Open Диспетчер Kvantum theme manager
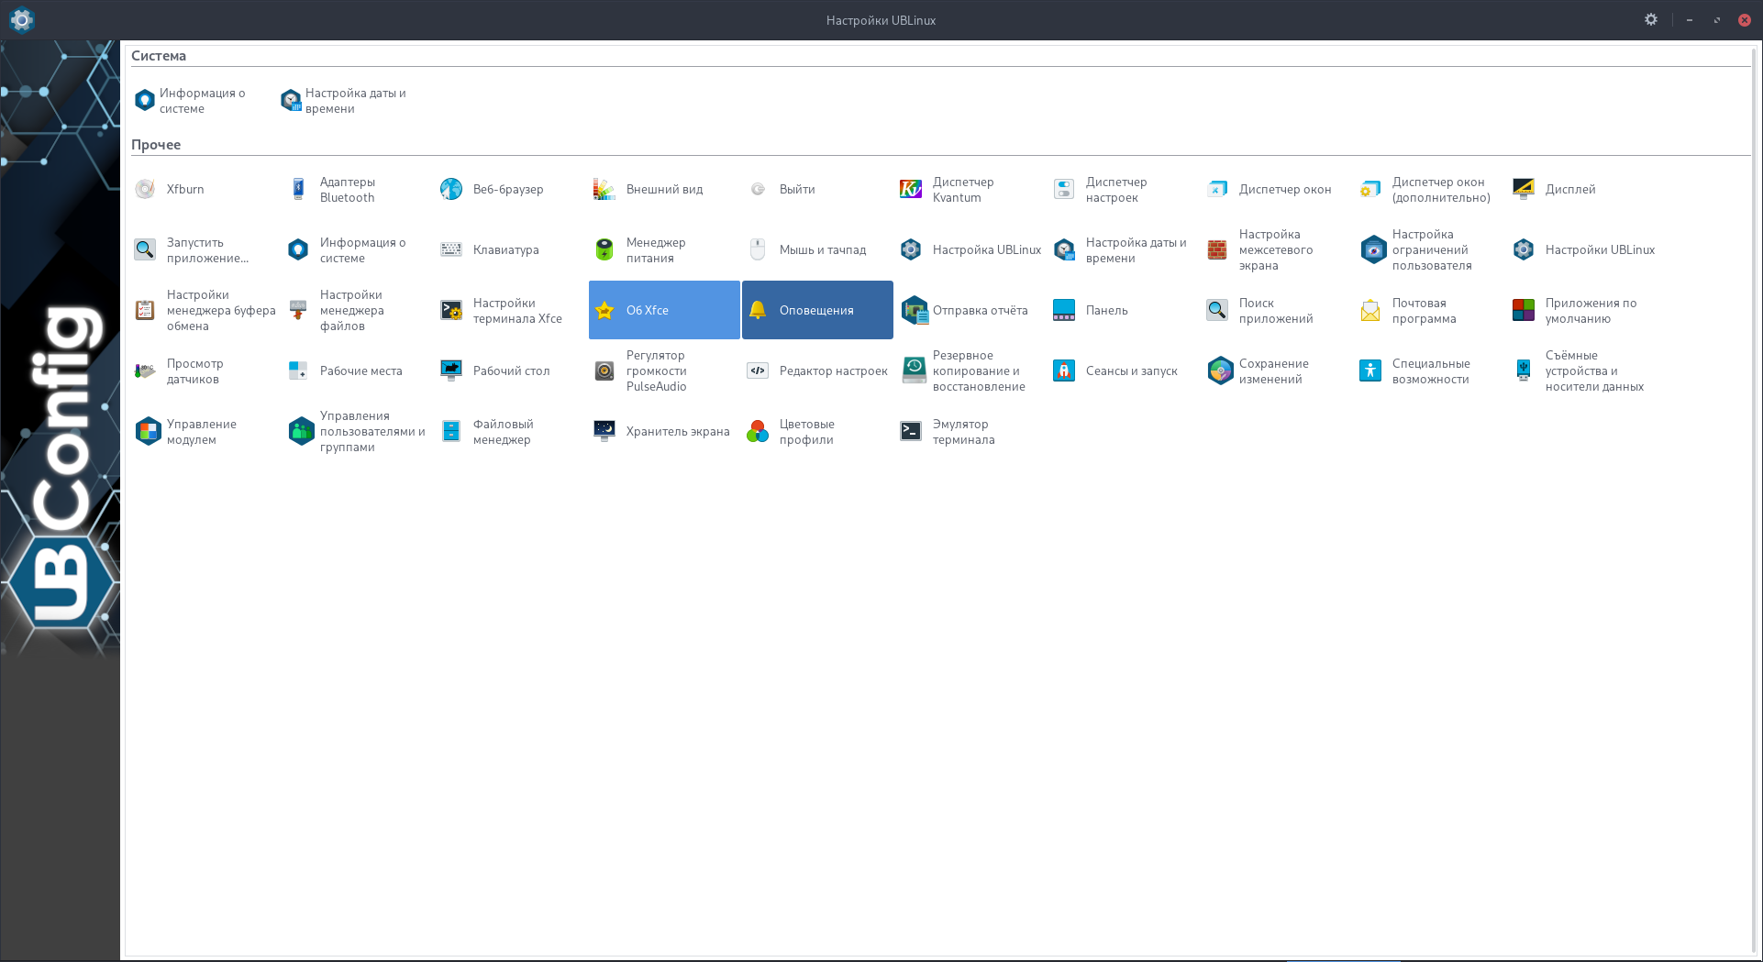This screenshot has width=1763, height=962. (x=911, y=190)
